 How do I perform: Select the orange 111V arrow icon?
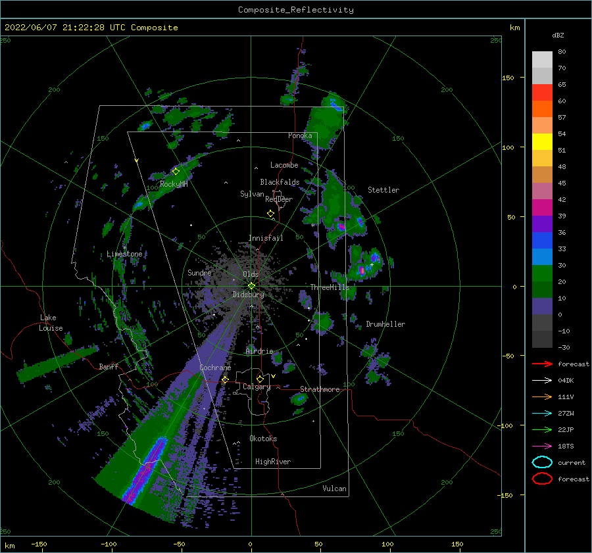542,397
